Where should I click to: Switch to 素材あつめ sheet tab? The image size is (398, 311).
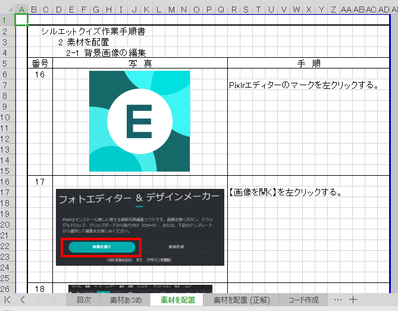[126, 300]
